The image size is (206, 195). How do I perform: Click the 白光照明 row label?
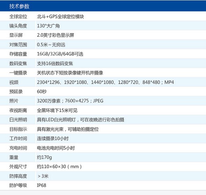pos(18,120)
